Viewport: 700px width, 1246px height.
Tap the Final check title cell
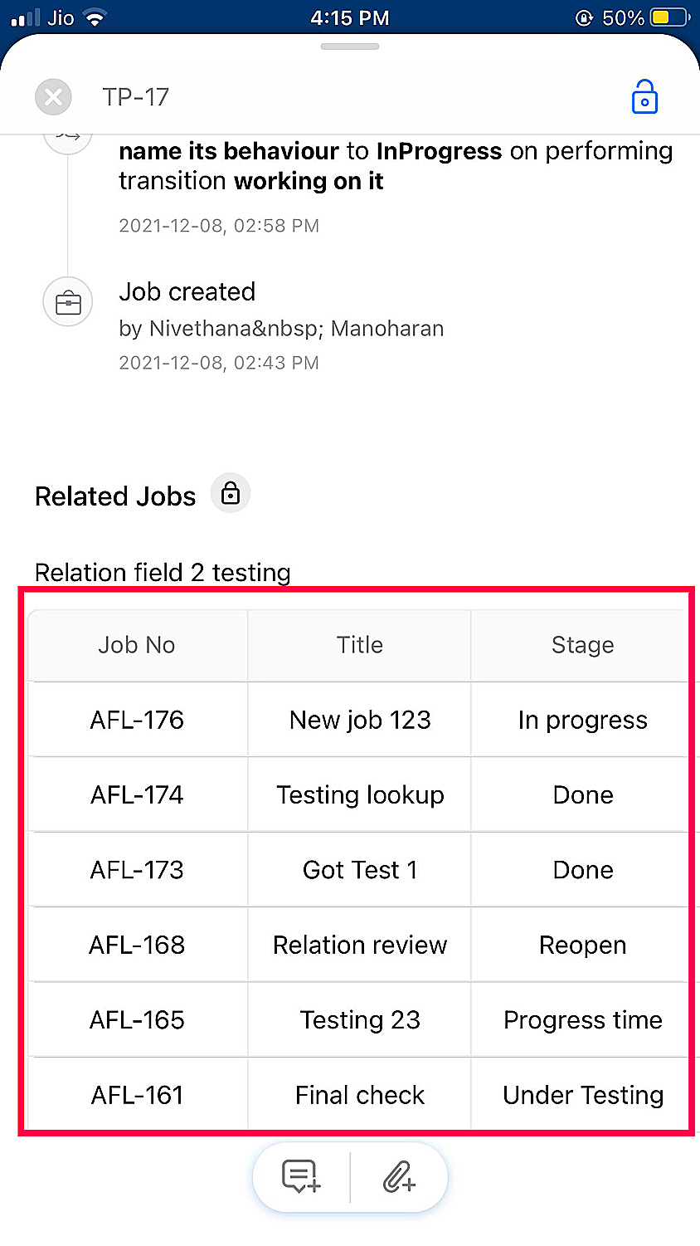pyautogui.click(x=360, y=1095)
